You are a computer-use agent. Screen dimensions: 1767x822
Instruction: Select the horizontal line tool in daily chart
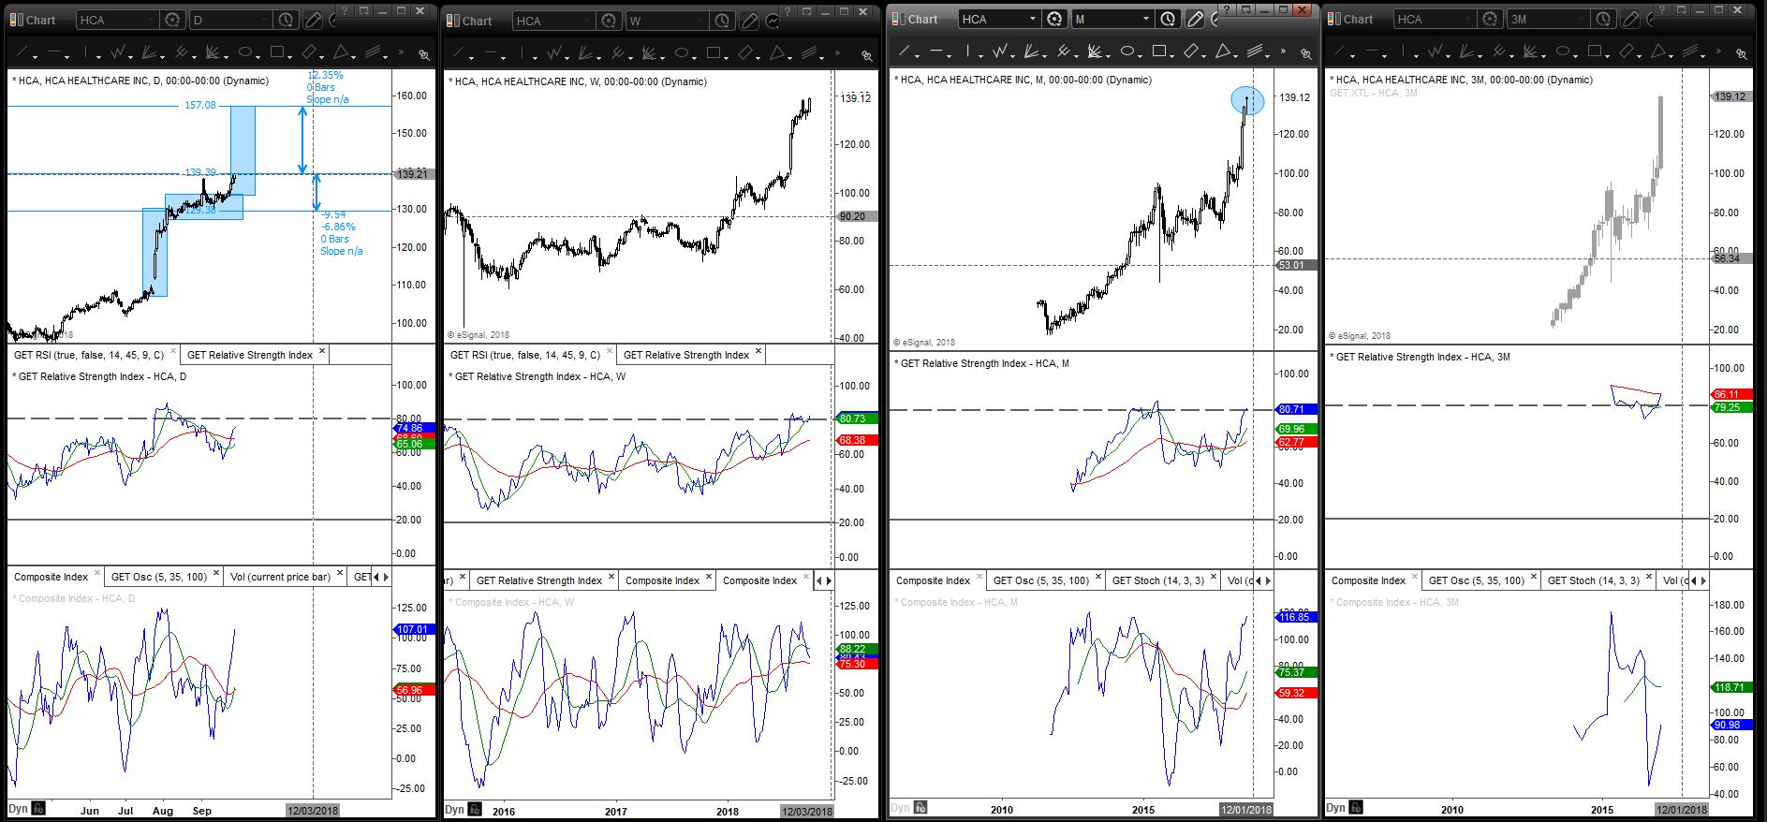click(x=54, y=52)
